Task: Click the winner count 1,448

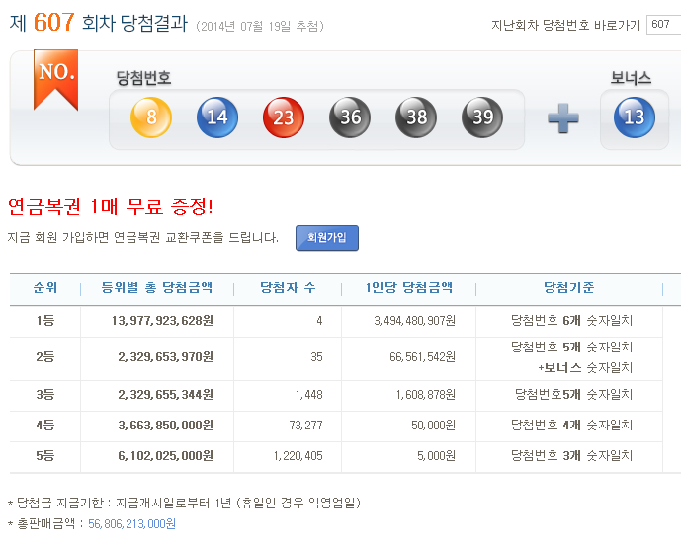Action: pos(308,394)
